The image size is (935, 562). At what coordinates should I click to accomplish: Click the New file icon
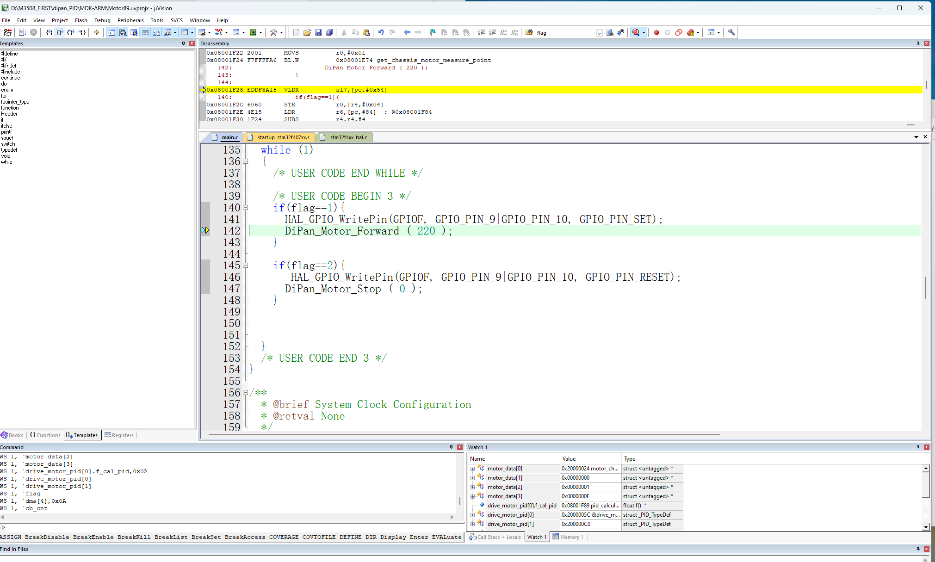tap(296, 32)
